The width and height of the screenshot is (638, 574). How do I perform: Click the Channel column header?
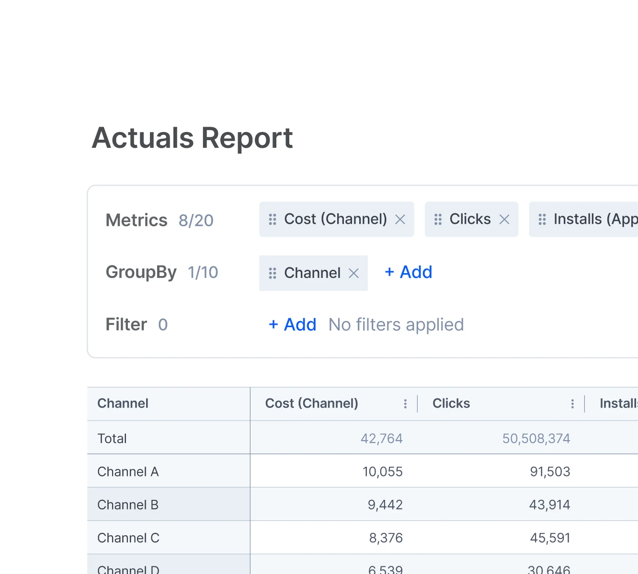tap(123, 404)
